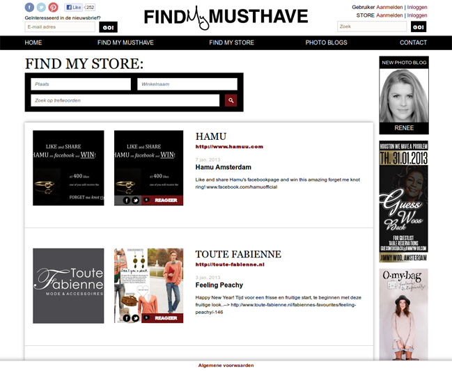Open Algemene voorwaarden footer link
Image resolution: width=452 pixels, height=371 pixels.
pos(226,365)
